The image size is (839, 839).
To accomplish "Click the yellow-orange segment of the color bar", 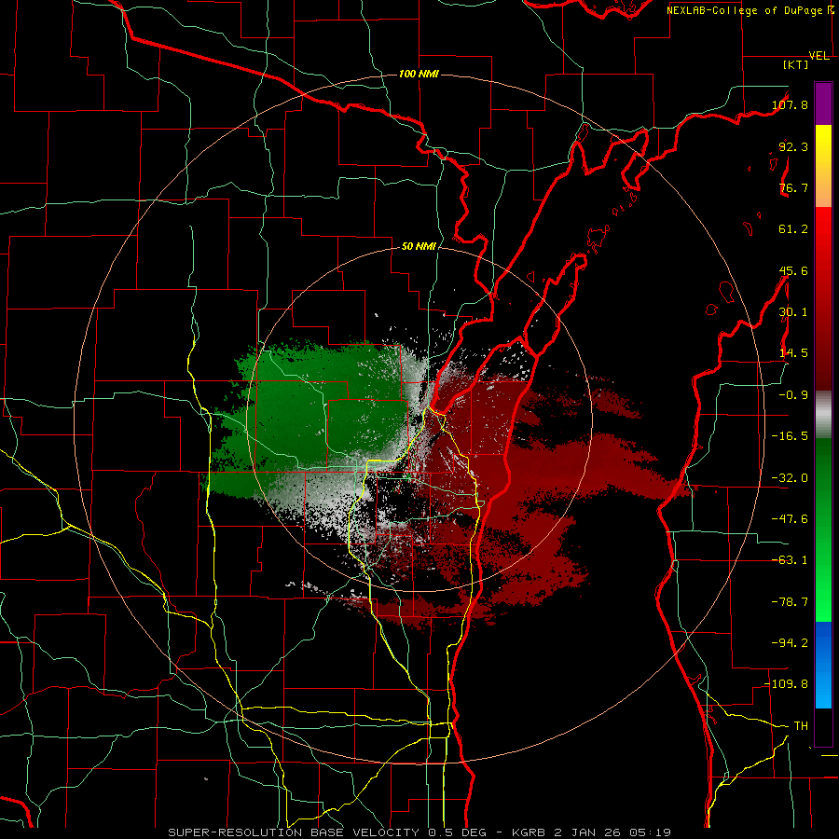I will (823, 166).
